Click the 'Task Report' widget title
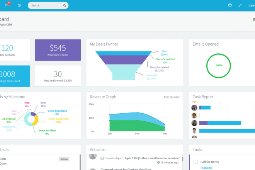Viewport: 255px width, 170px height. point(203,97)
